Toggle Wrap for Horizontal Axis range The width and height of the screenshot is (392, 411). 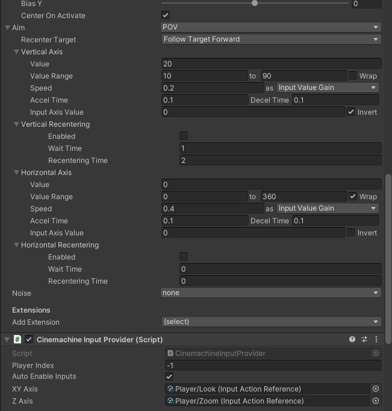(x=353, y=197)
